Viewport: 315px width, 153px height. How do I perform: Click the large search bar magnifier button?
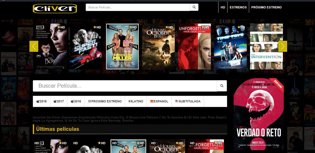[222, 86]
